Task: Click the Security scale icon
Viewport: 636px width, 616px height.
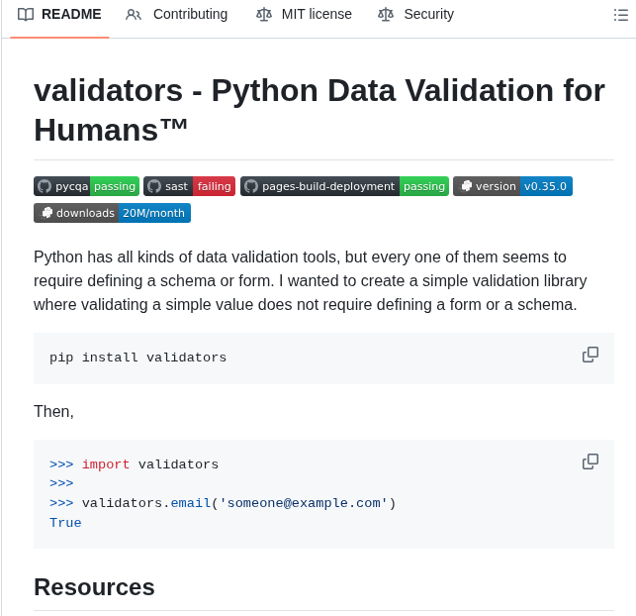Action: 386,15
